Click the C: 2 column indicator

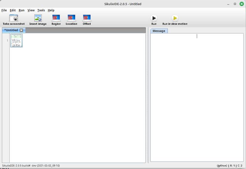(x=240, y=165)
